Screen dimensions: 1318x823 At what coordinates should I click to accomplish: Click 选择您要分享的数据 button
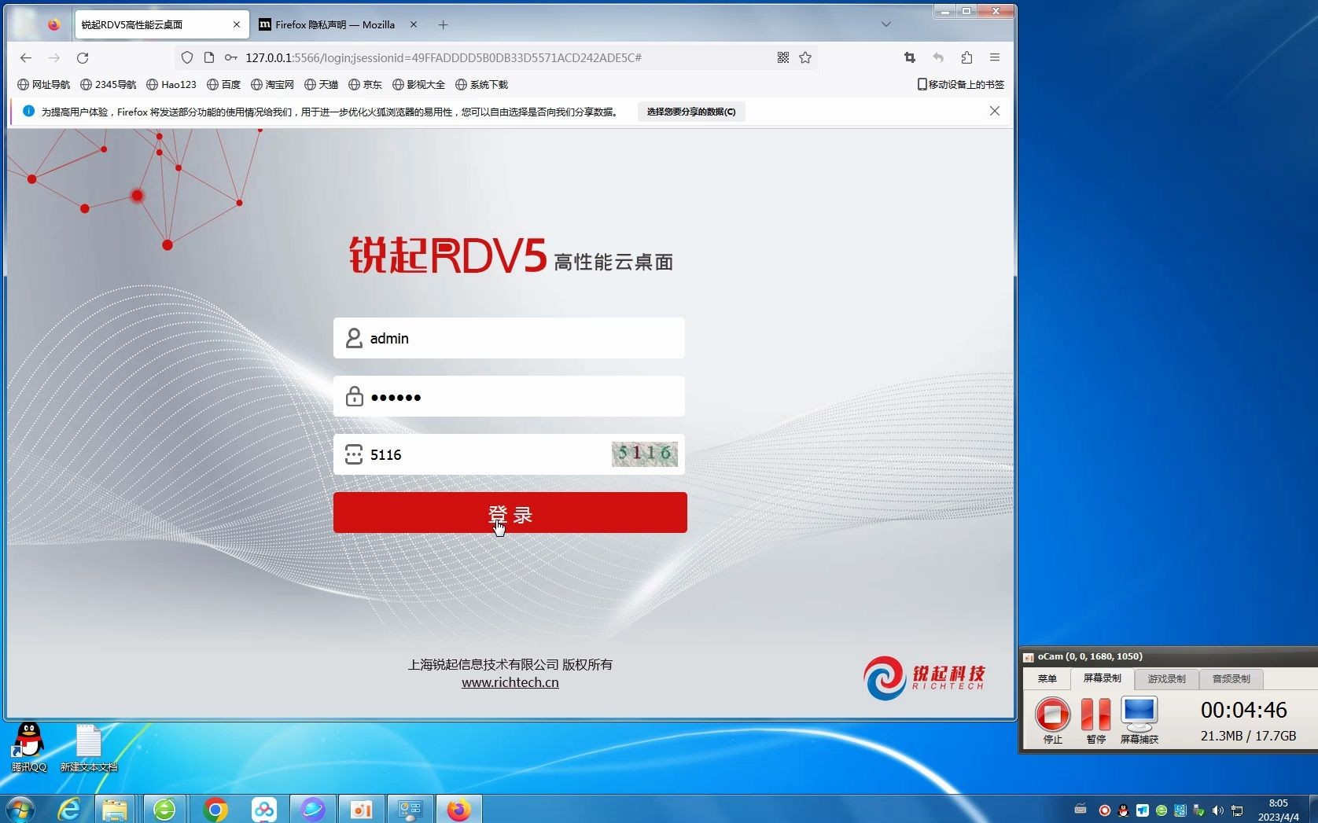[691, 112]
